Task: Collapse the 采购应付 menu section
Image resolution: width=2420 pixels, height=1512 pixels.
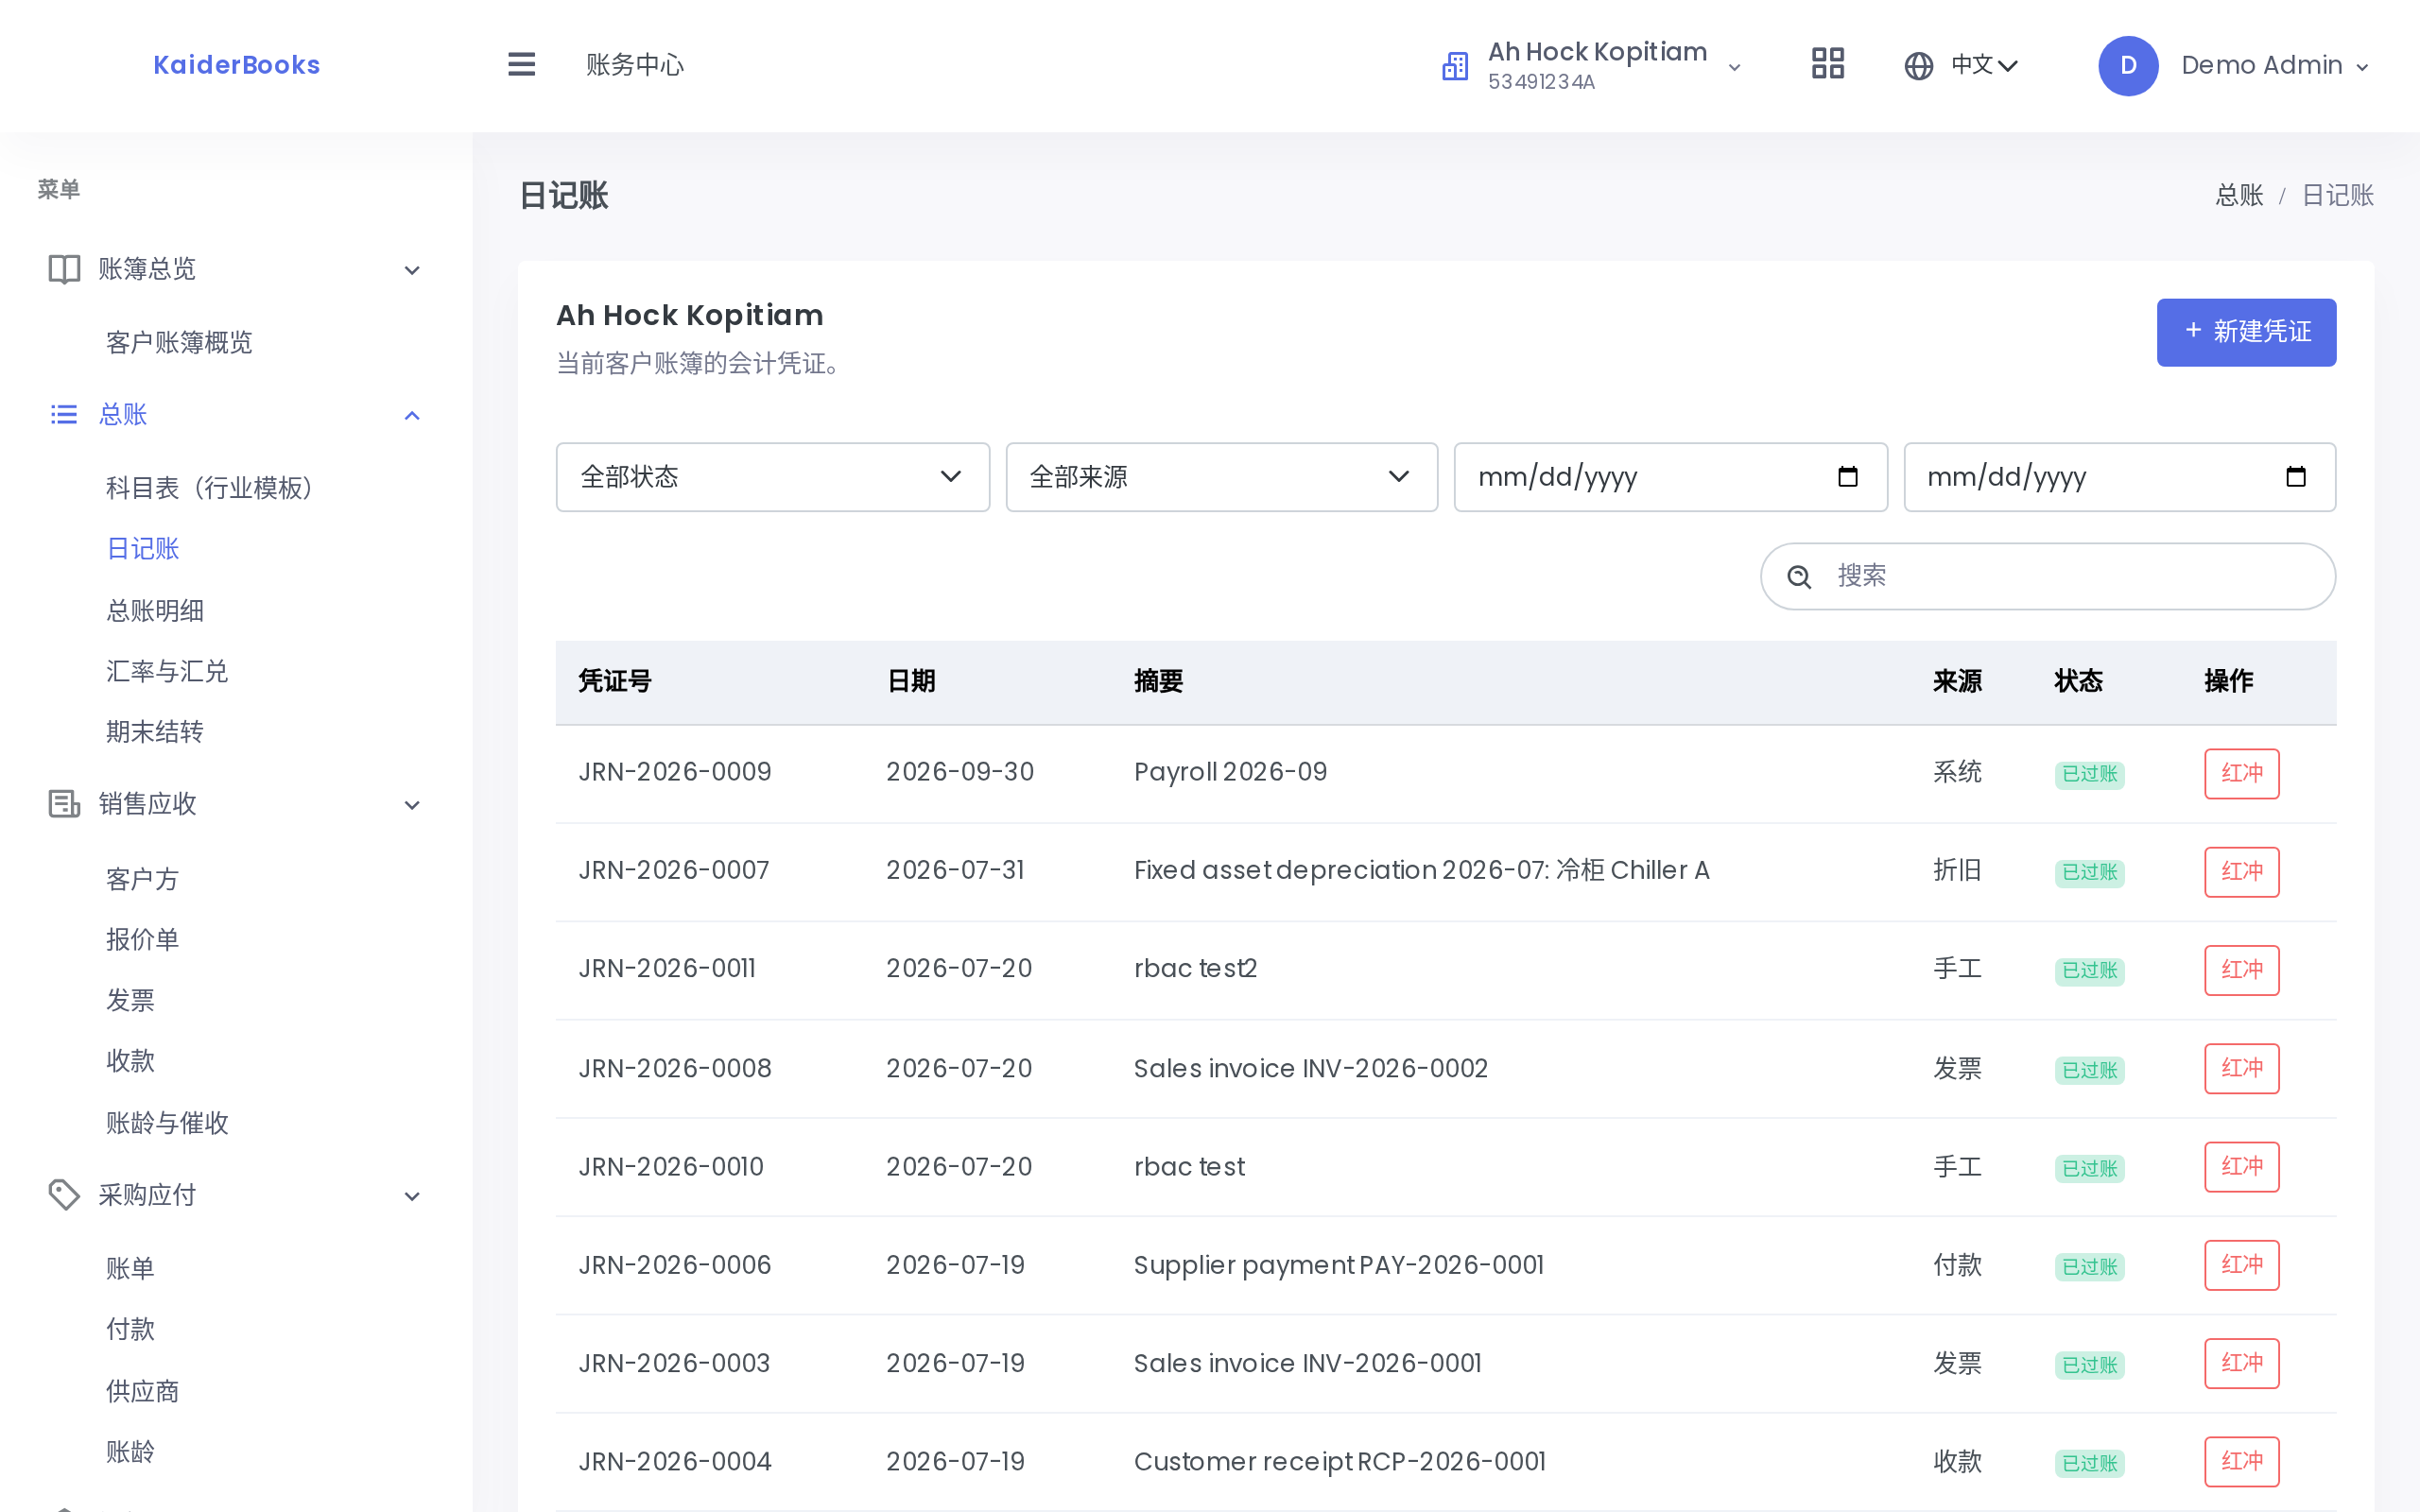Action: (x=412, y=1196)
